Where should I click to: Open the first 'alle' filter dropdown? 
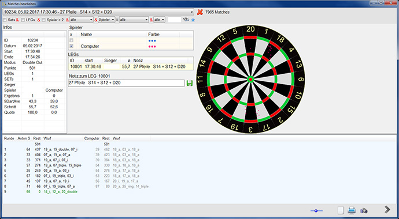point(82,20)
